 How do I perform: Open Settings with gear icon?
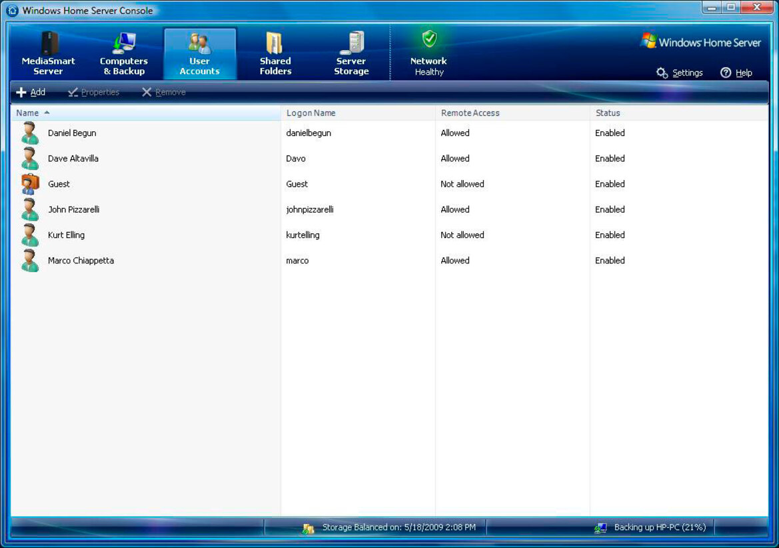(x=662, y=73)
